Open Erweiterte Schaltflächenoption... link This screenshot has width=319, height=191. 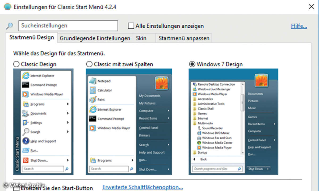pyautogui.click(x=143, y=187)
